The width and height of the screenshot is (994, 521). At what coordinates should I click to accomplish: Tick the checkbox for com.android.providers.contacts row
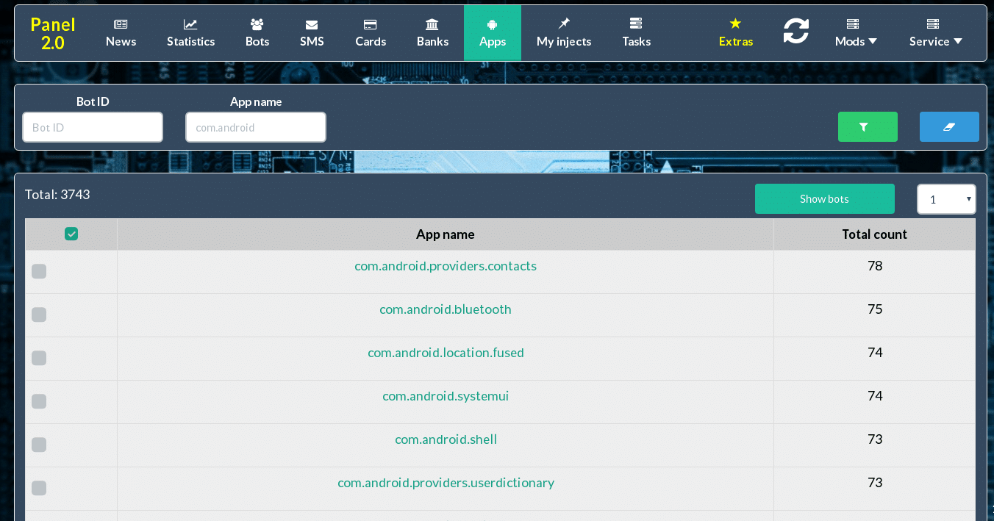point(39,272)
